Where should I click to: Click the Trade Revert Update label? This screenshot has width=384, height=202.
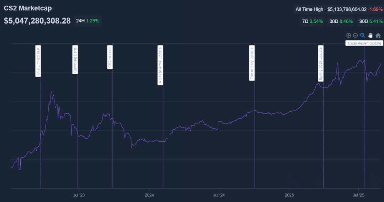[364, 43]
